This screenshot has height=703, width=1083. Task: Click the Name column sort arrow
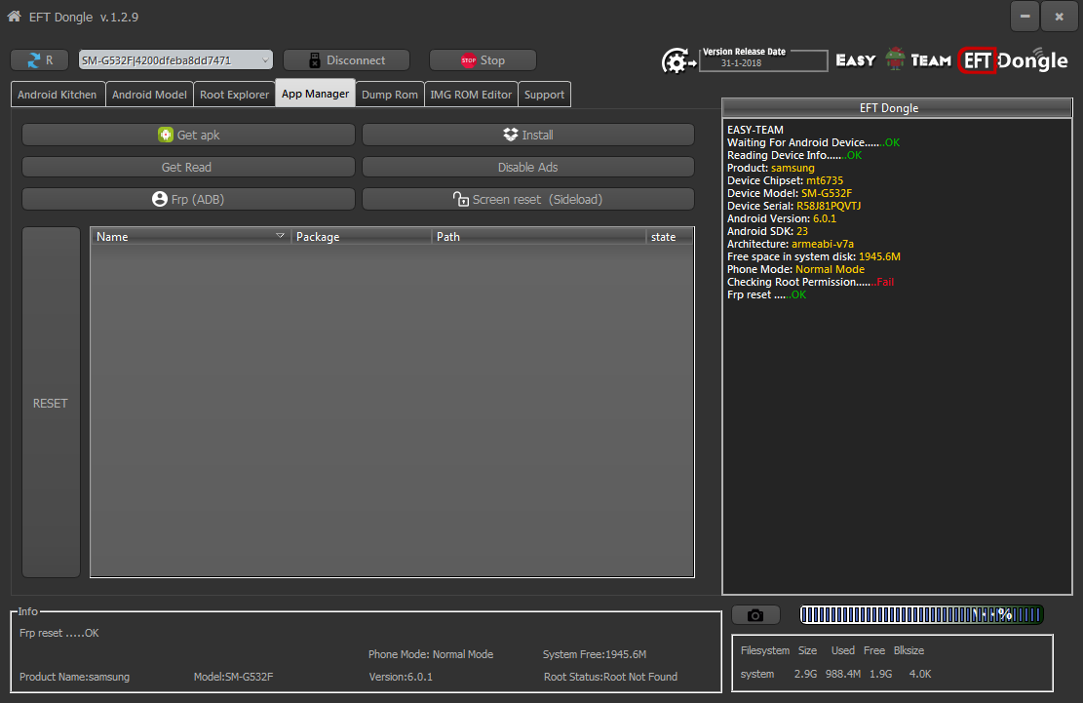click(x=280, y=236)
